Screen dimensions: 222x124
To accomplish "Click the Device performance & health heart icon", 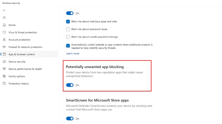I will [x=4, y=69].
